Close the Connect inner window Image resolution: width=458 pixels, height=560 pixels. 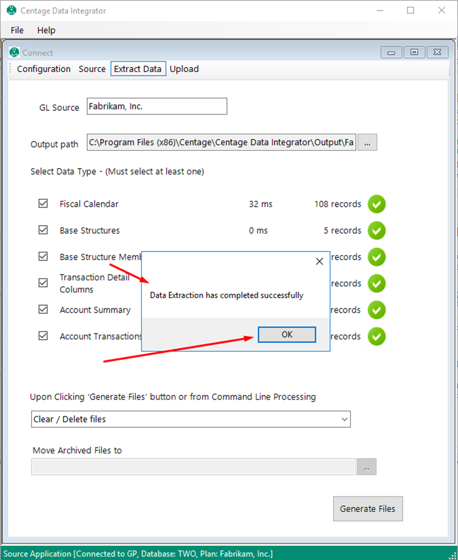click(x=437, y=53)
